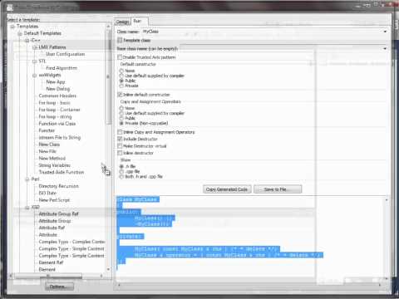
Task: Select the New File template
Action: [47, 151]
